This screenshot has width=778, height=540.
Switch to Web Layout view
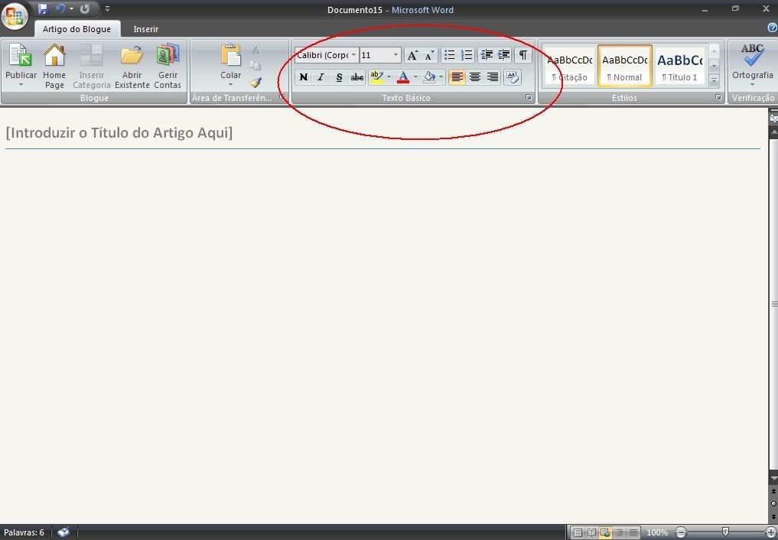[x=605, y=533]
